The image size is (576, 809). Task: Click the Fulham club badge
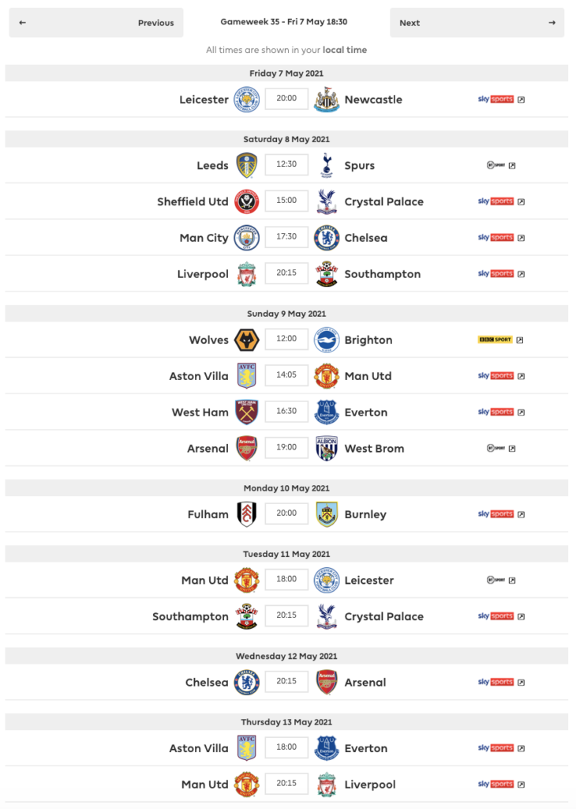tap(247, 514)
